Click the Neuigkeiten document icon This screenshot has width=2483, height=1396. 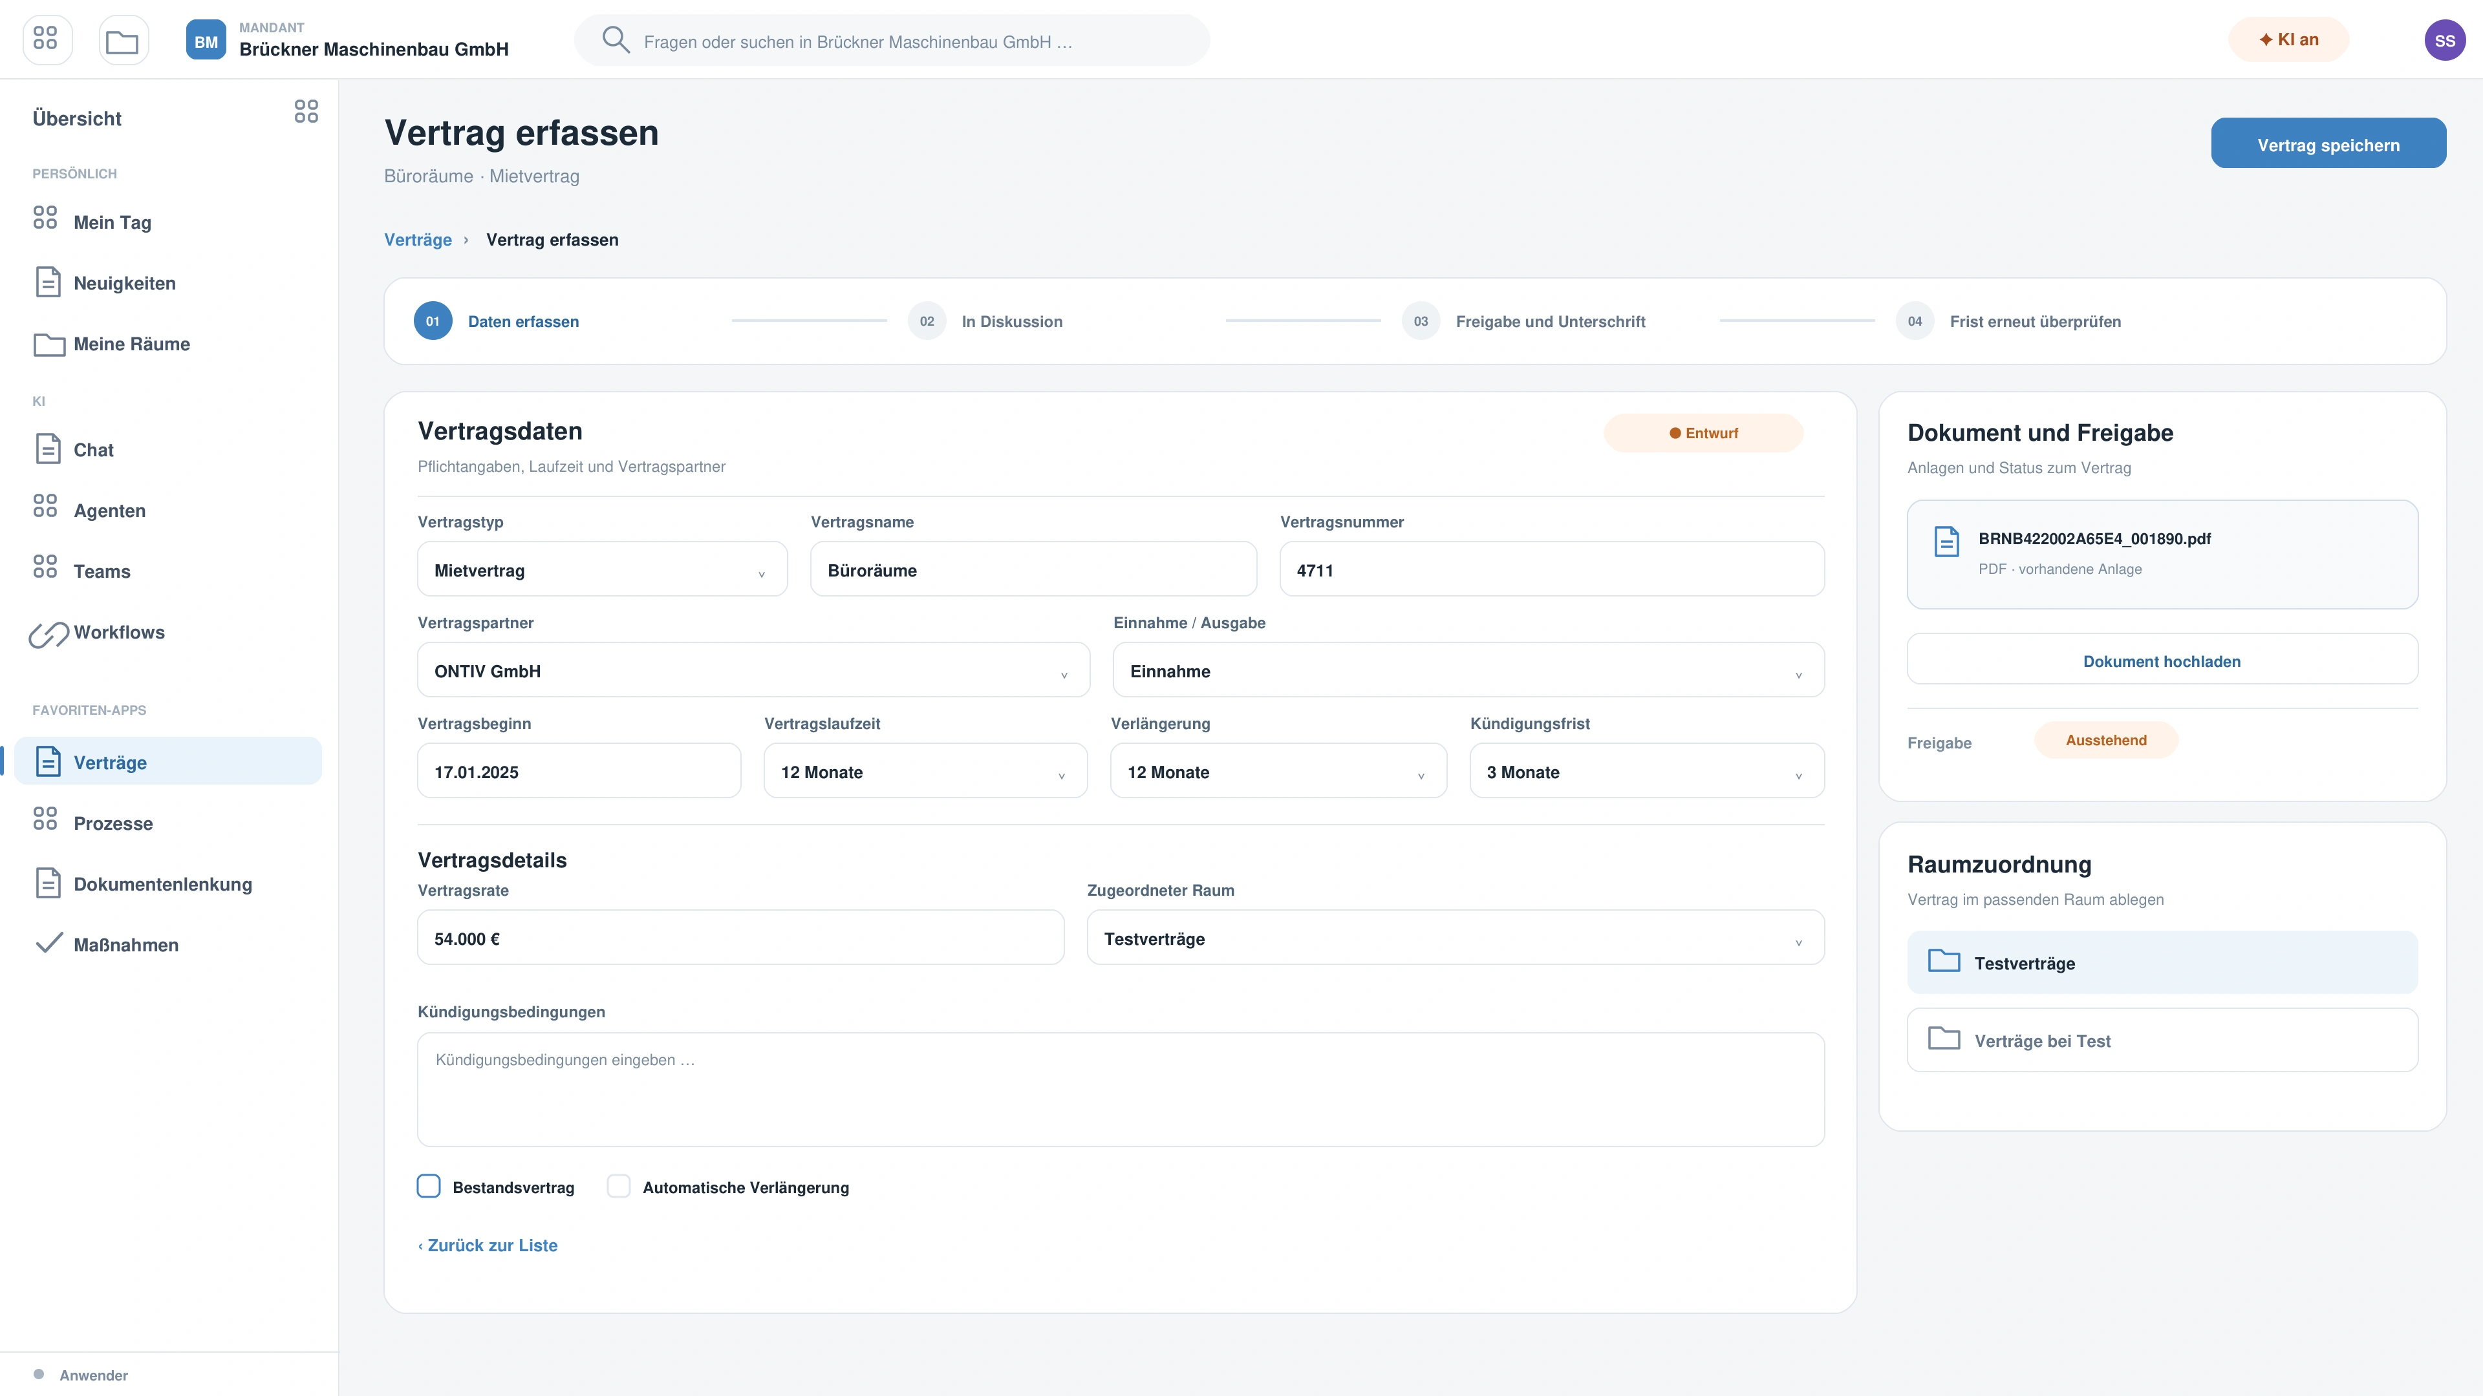[x=48, y=281]
